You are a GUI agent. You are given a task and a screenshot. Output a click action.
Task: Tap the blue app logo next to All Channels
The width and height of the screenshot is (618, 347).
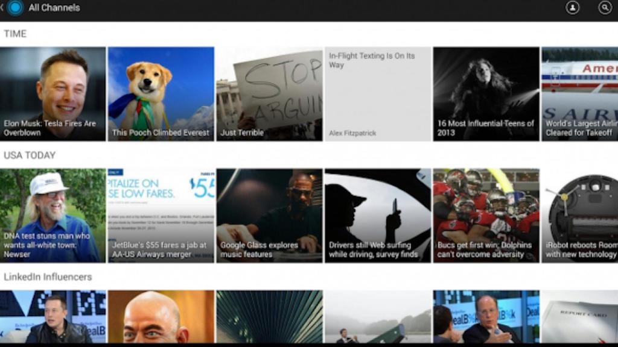click(x=13, y=8)
